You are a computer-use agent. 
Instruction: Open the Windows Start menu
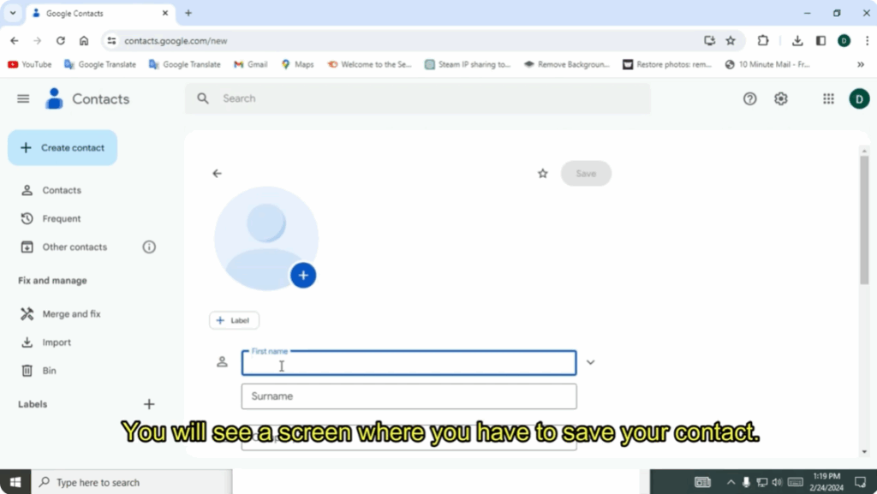point(15,482)
